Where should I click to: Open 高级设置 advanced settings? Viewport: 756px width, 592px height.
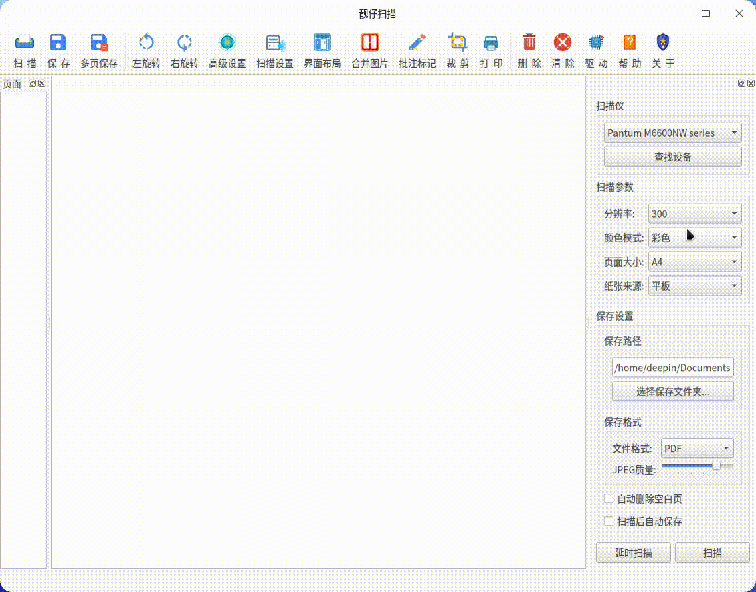pyautogui.click(x=227, y=42)
